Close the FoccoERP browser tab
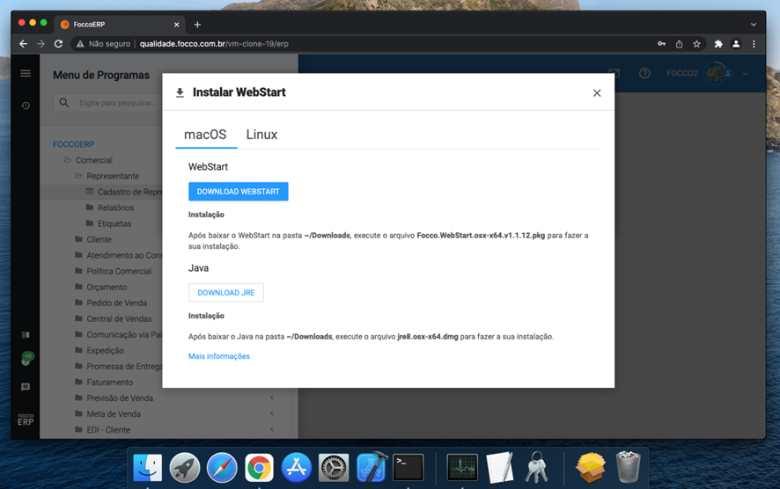The width and height of the screenshot is (780, 489). point(177,25)
